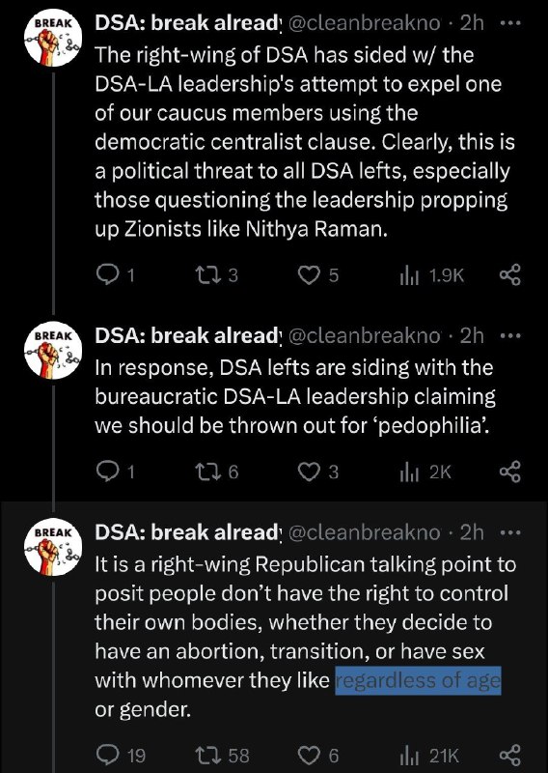Share the second tweet in the thread
This screenshot has height=773, width=548.
click(510, 472)
